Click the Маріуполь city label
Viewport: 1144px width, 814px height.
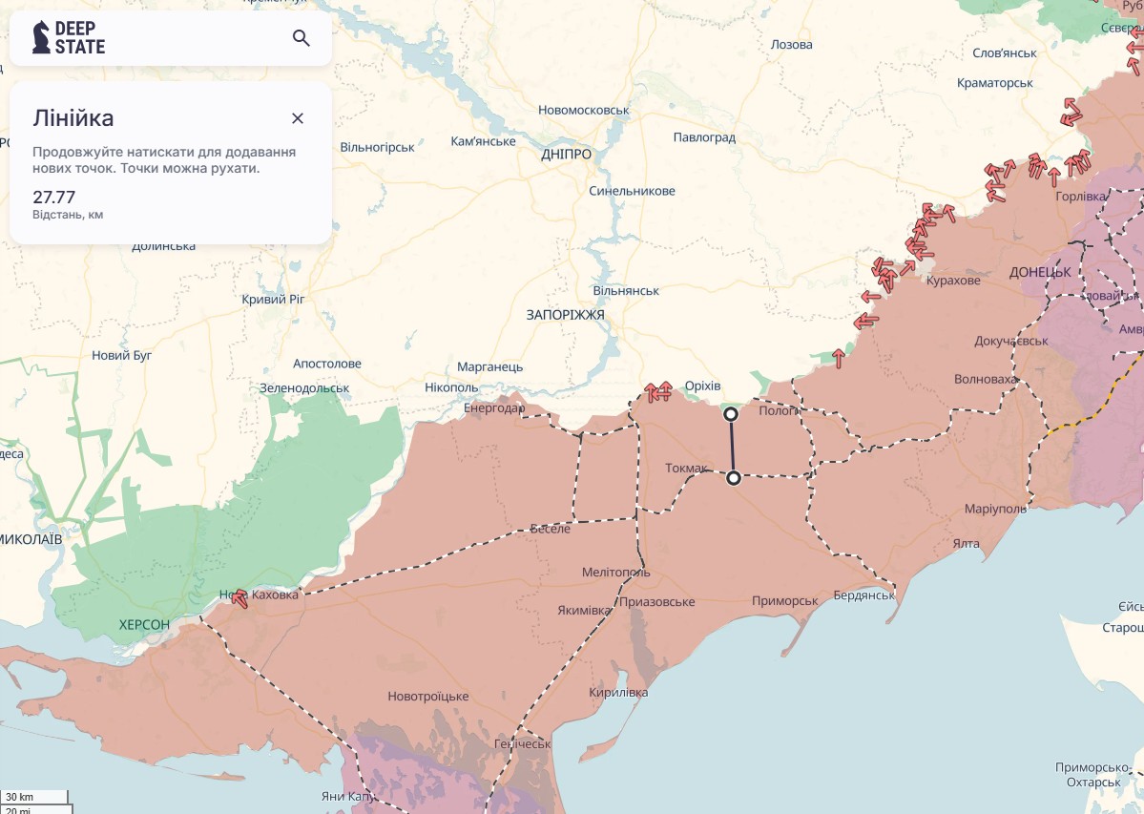coord(995,509)
